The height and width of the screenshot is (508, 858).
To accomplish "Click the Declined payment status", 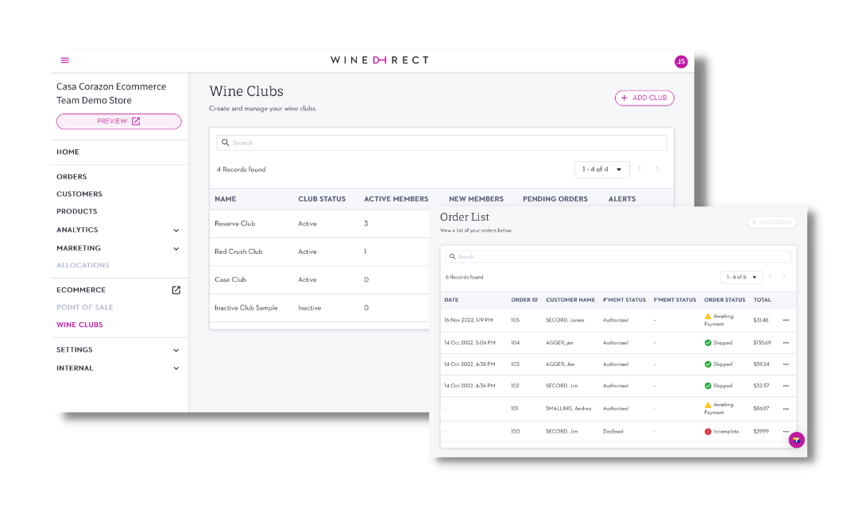I will coord(613,432).
